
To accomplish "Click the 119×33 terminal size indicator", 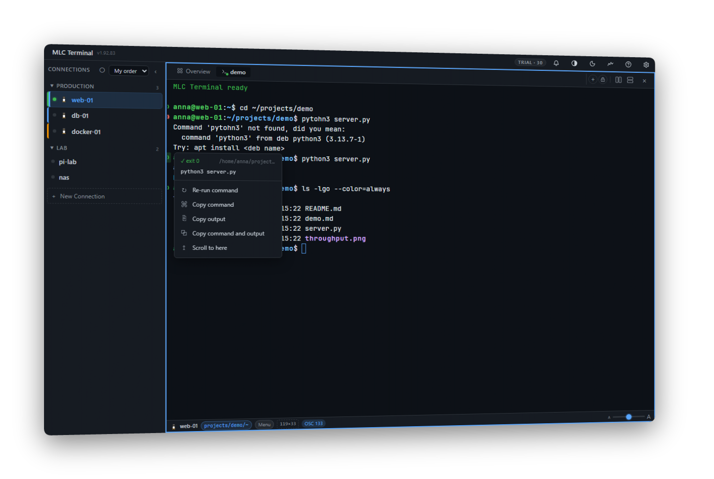I will point(288,424).
